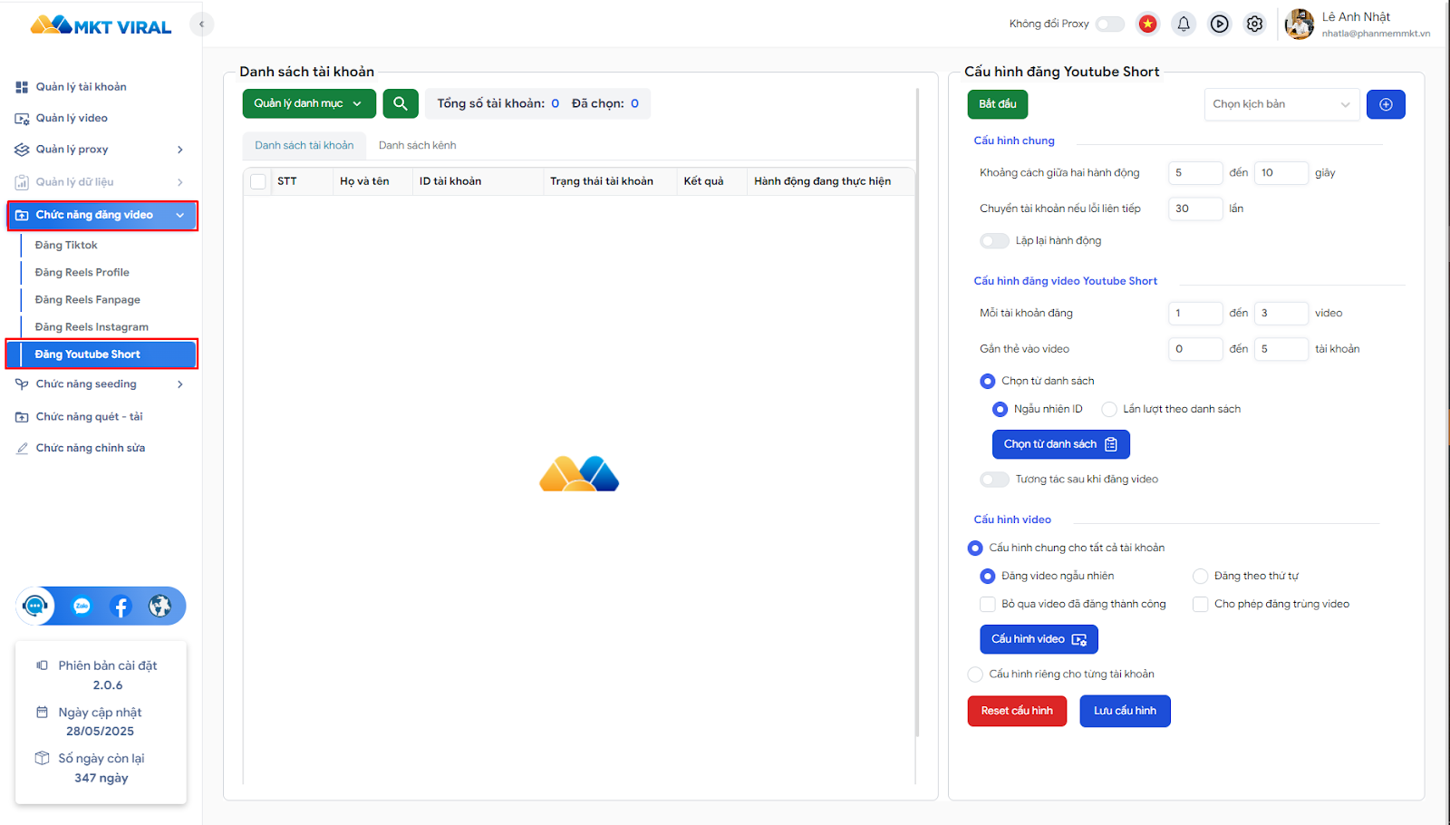Image resolution: width=1450 pixels, height=825 pixels.
Task: Open the notification bell
Action: click(x=1184, y=24)
